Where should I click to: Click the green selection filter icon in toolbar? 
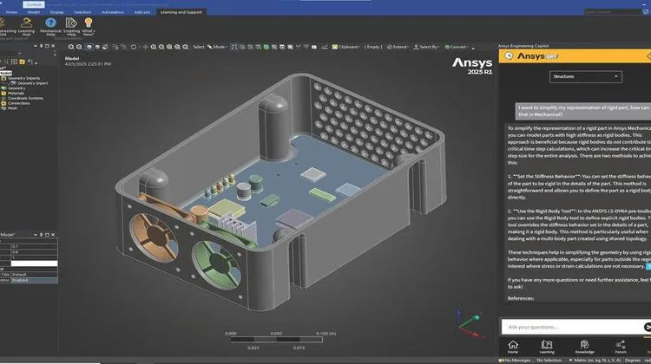click(x=266, y=48)
